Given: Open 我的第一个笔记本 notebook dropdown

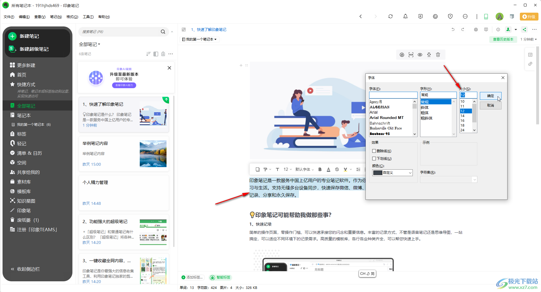Looking at the screenshot, I should (x=199, y=39).
